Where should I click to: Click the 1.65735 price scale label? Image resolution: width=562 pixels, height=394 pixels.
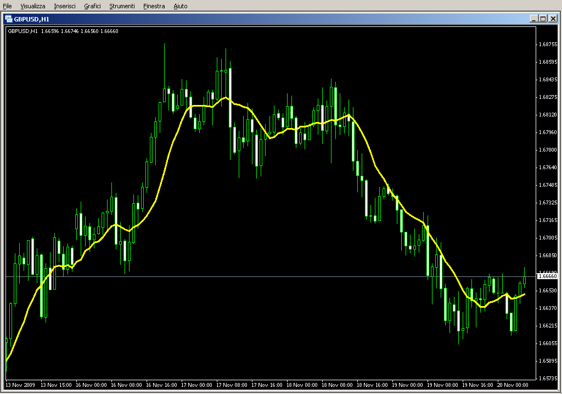(x=548, y=378)
